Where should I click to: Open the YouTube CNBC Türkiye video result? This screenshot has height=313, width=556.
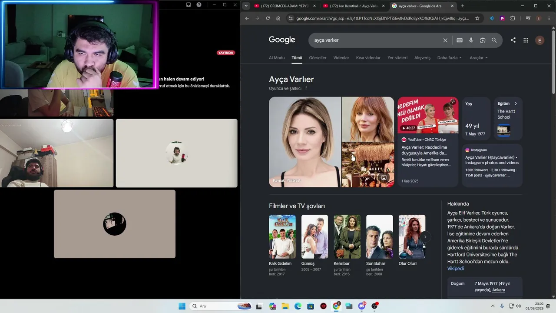(428, 142)
